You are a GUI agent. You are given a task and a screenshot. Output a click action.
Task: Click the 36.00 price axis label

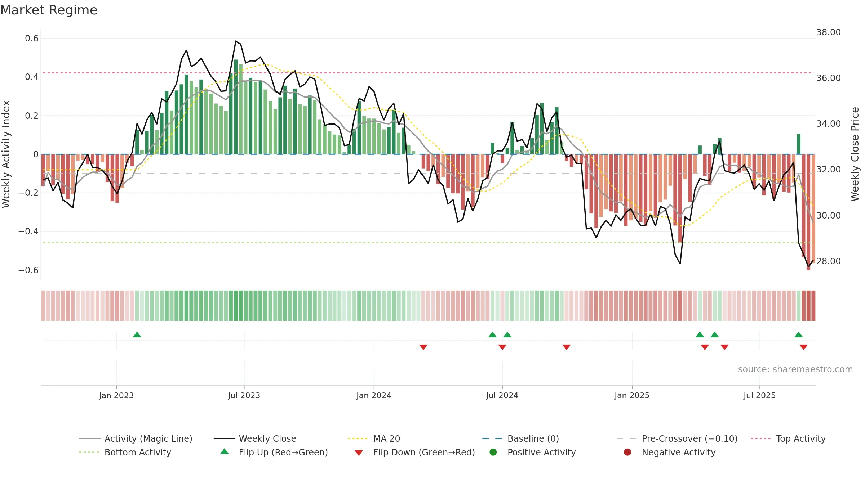coord(829,78)
